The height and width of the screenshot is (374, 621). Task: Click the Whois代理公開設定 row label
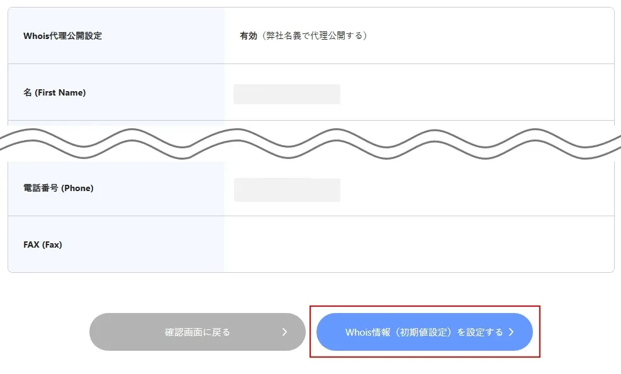click(x=62, y=36)
